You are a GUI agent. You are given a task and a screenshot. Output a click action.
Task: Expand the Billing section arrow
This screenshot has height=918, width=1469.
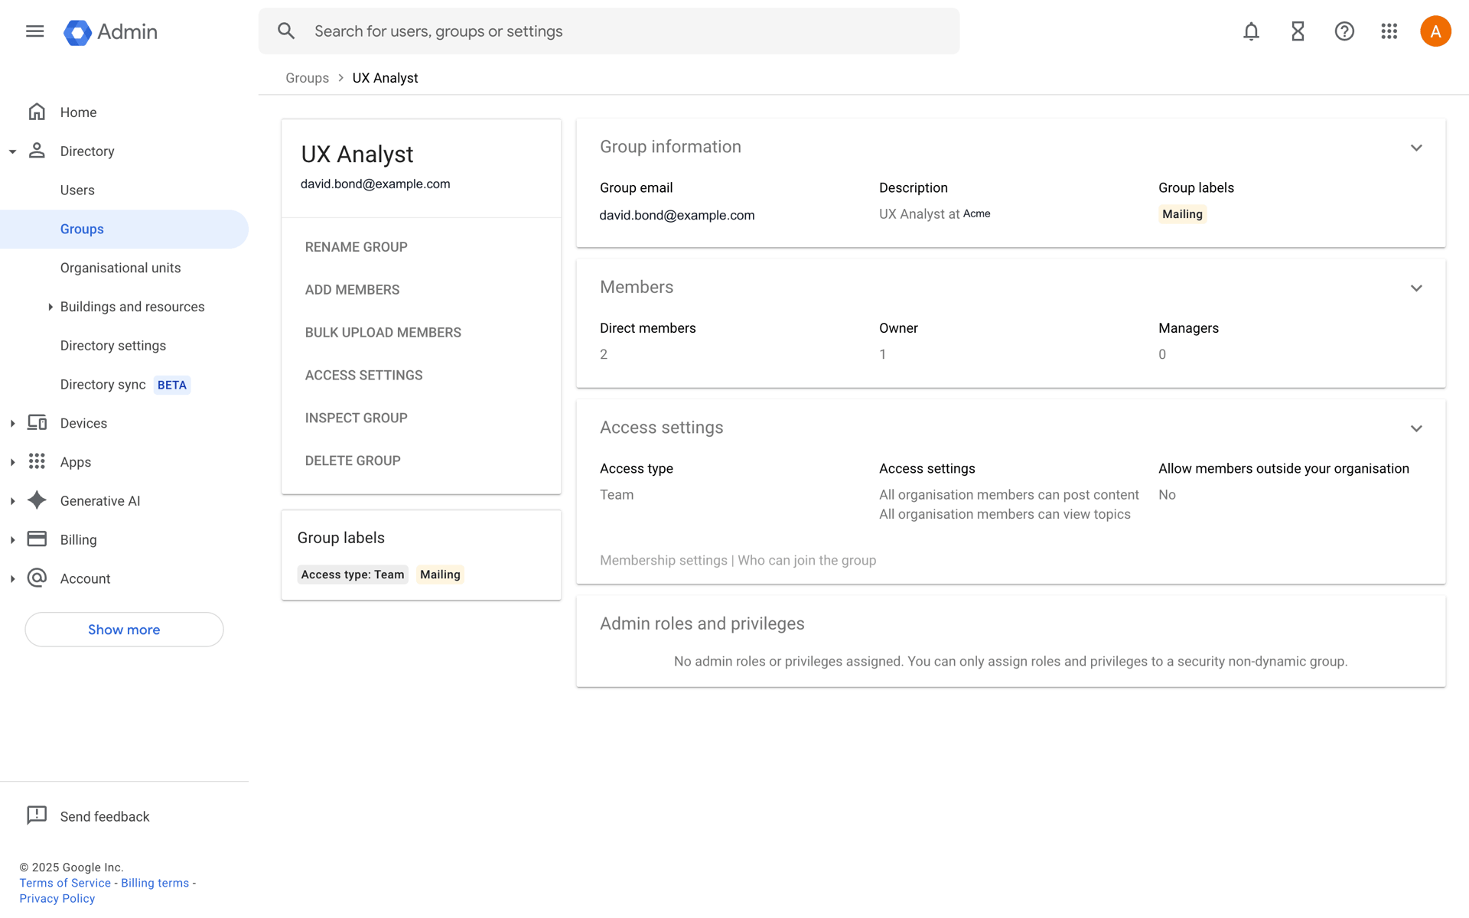pos(12,540)
